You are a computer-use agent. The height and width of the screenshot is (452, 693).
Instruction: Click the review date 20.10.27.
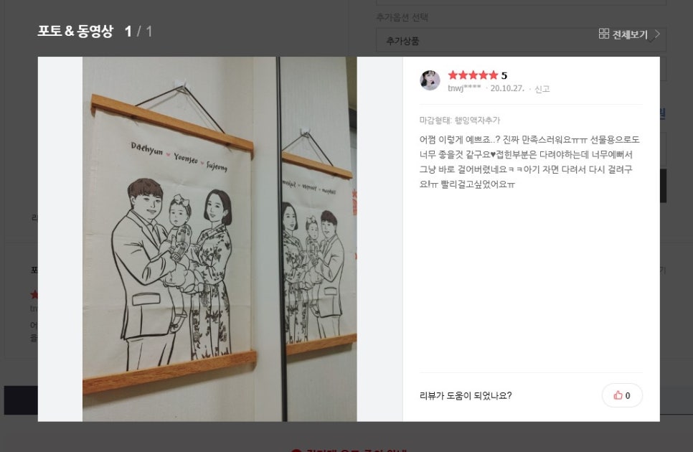[x=507, y=88]
